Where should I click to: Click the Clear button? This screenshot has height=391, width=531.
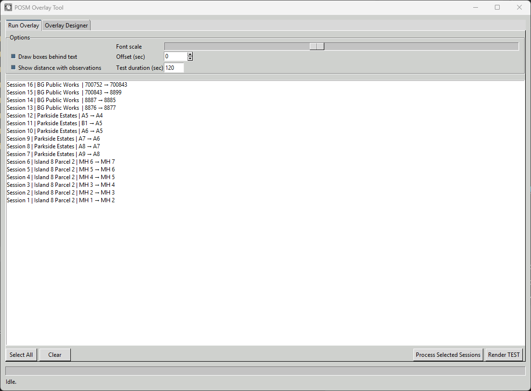(55, 355)
